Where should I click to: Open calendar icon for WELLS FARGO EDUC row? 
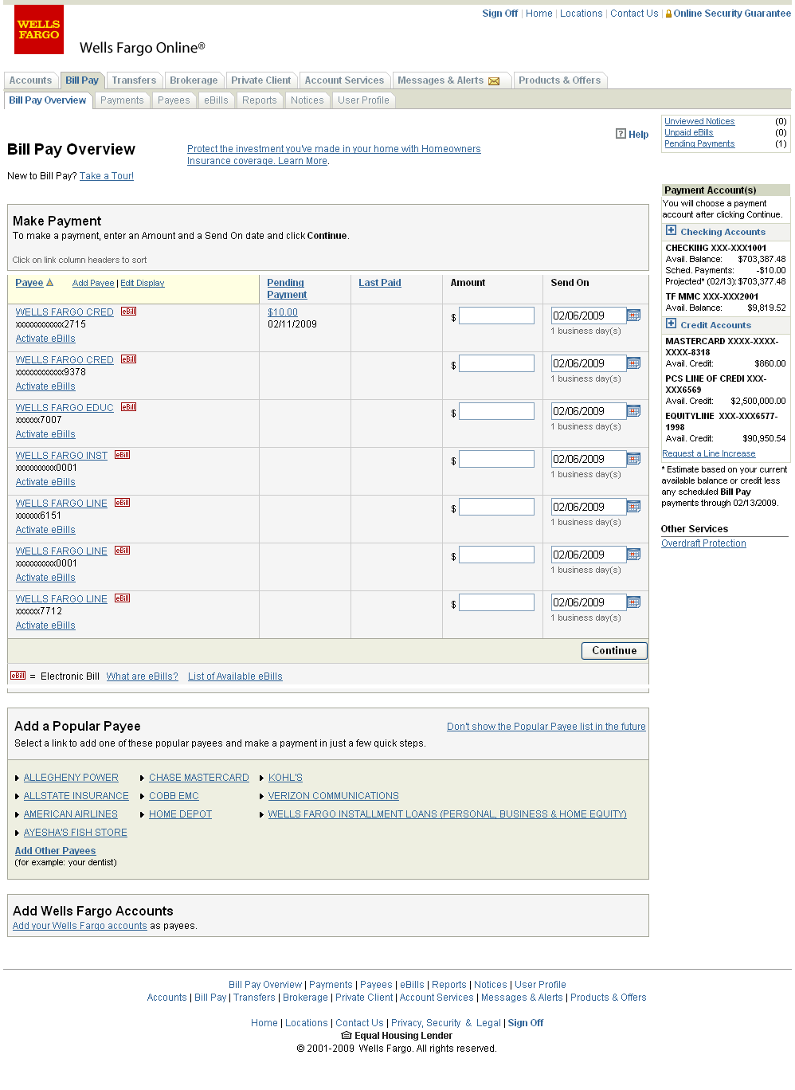[634, 411]
